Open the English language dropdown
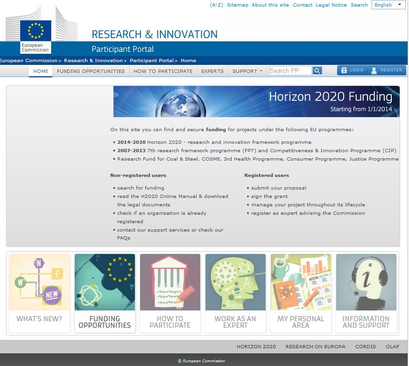The width and height of the screenshot is (409, 366). [388, 5]
